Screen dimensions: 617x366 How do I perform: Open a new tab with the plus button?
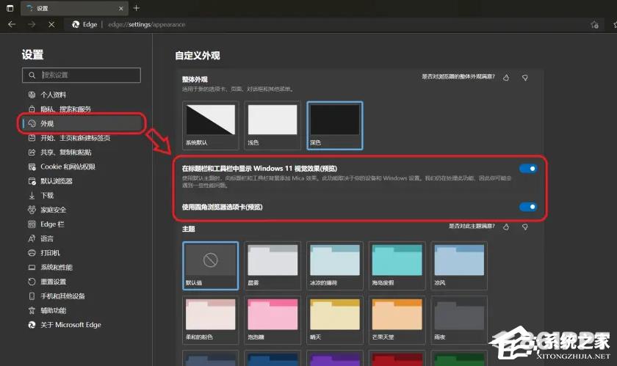(x=136, y=8)
